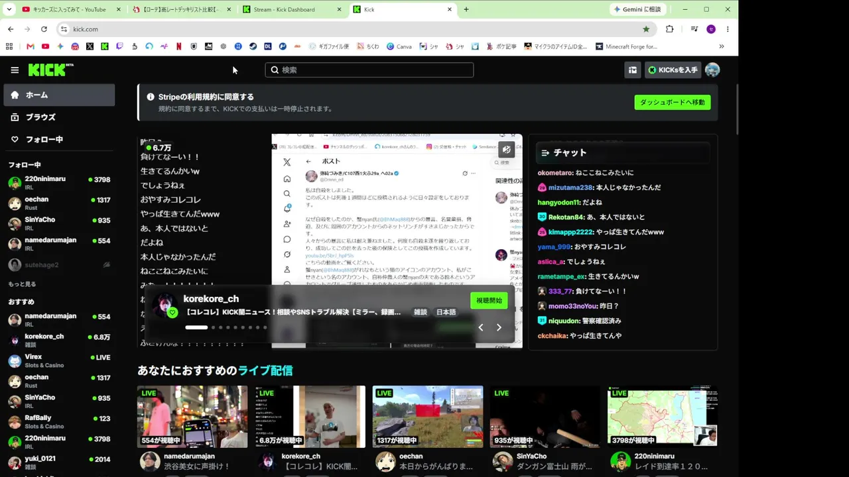Viewport: 849px width, 477px height.
Task: Open Virex in recommended sidebar list
Action: [x=59, y=360]
